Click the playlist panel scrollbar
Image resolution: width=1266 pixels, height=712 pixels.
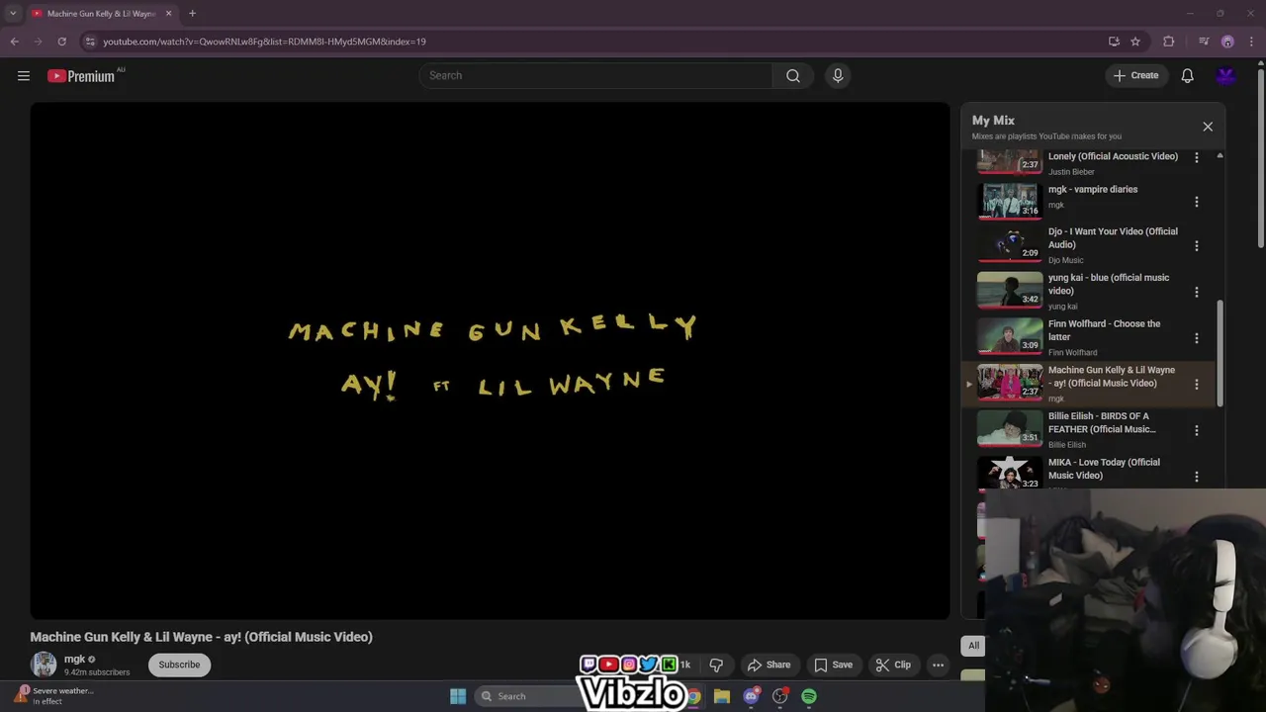pyautogui.click(x=1220, y=352)
